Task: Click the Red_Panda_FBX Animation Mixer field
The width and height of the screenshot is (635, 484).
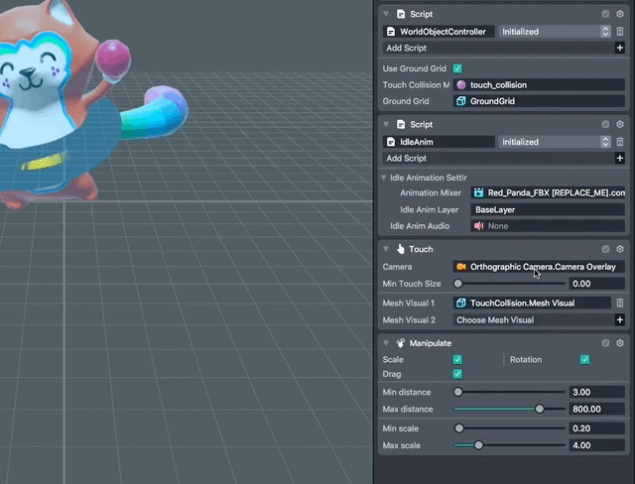Action: click(548, 193)
